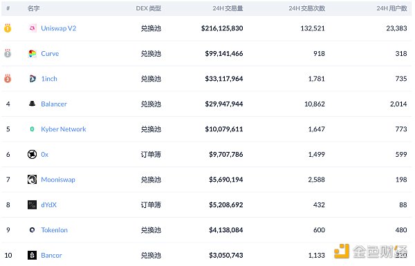
Task: Sort by the 24H 交易次数 column header
Action: click(x=306, y=8)
